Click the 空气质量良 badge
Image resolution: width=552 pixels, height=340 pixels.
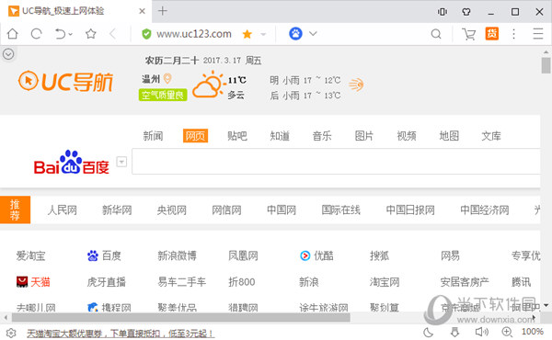[163, 95]
